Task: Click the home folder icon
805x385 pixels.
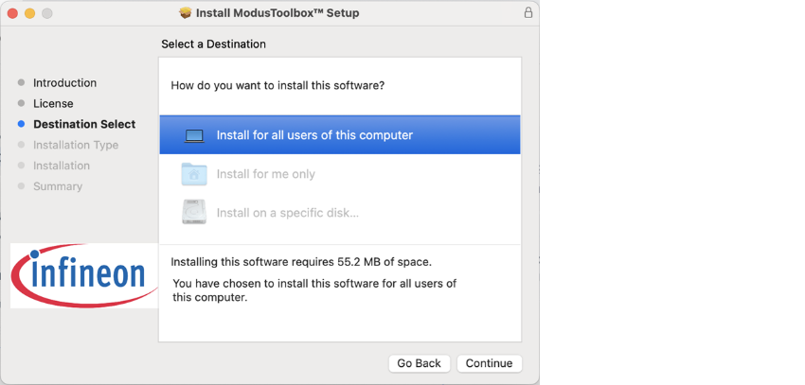Action: [x=194, y=174]
